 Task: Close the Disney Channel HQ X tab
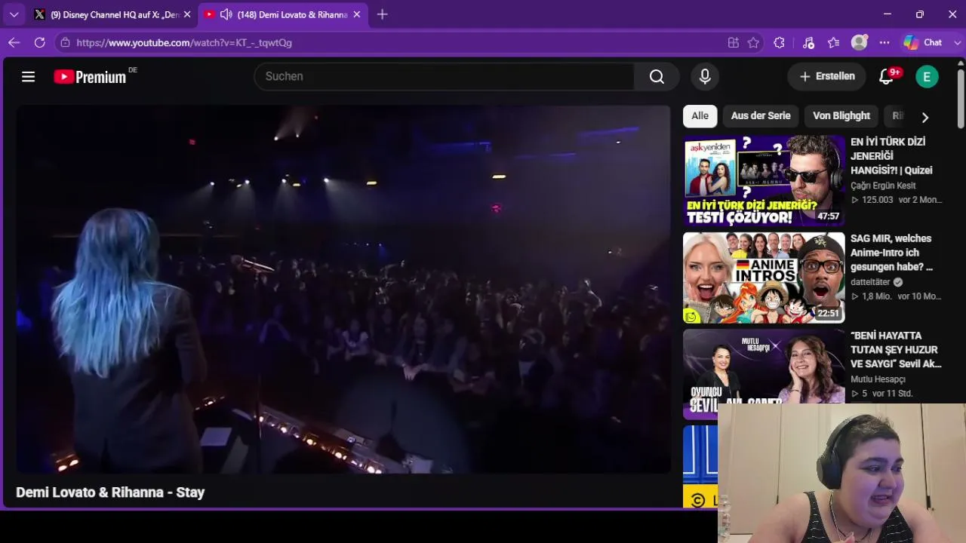187,14
